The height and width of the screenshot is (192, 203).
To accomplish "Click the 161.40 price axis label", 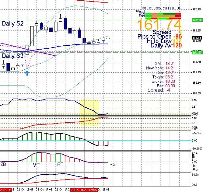I will [197, 62].
